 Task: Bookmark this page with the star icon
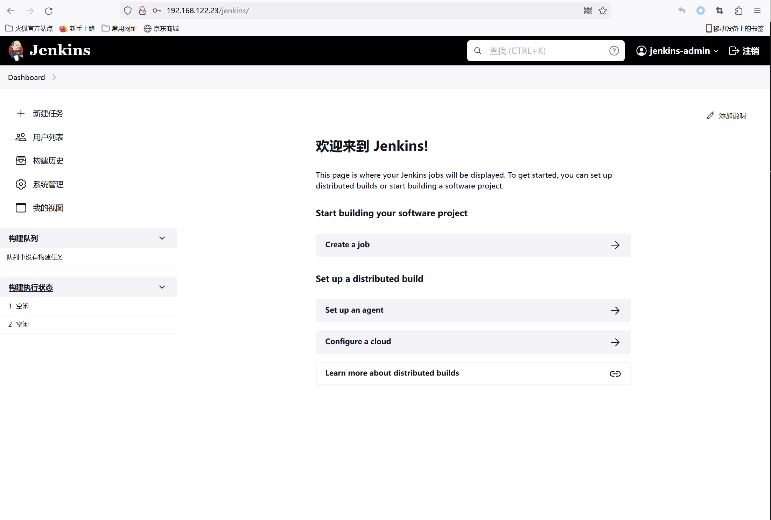pyautogui.click(x=603, y=11)
